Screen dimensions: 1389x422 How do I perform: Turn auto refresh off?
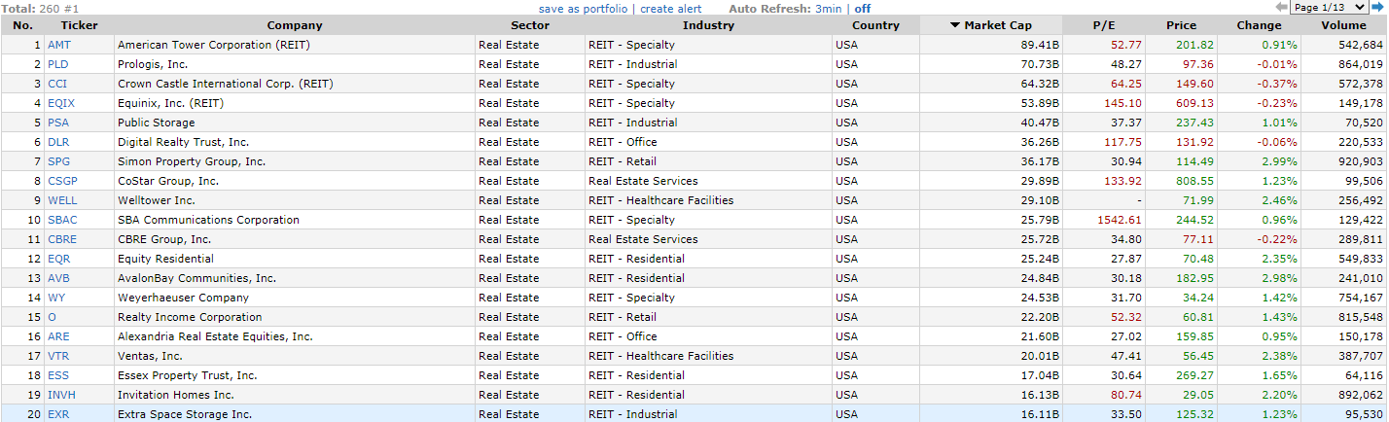tap(863, 9)
